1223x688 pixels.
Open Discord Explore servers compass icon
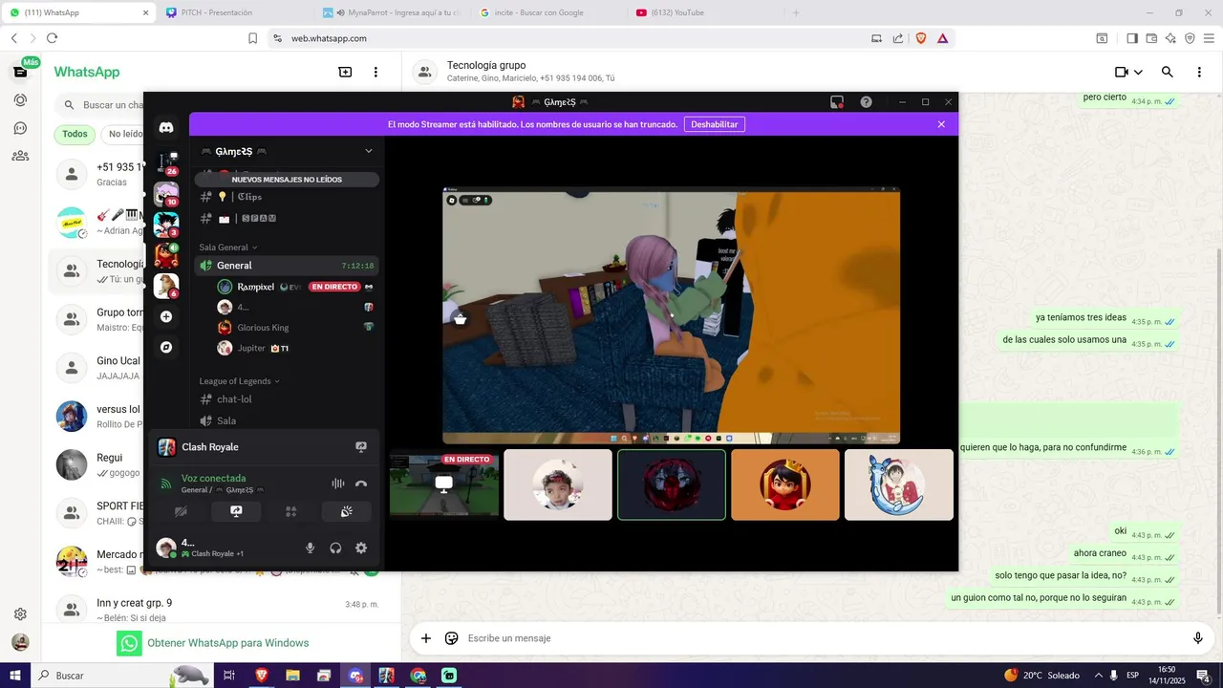point(166,347)
